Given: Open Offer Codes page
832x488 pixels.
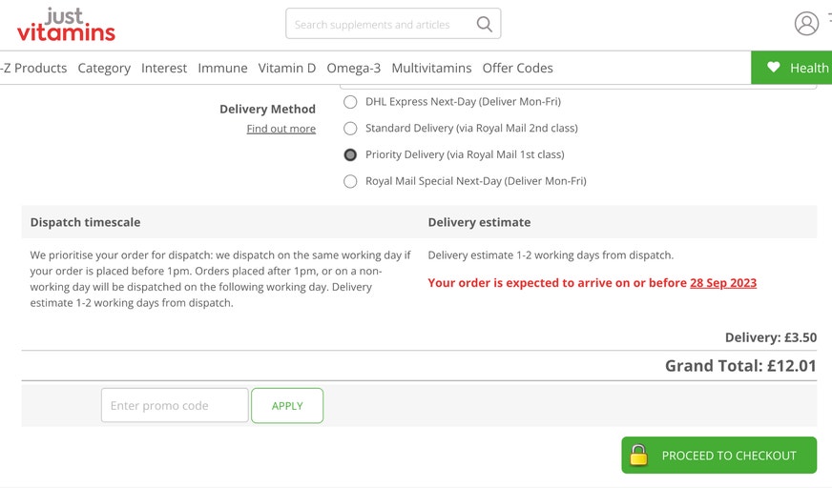Looking at the screenshot, I should pyautogui.click(x=517, y=68).
